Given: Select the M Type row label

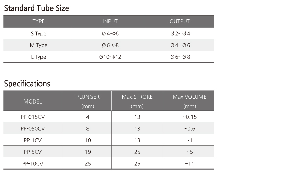Looking at the screenshot, I should [x=38, y=45].
